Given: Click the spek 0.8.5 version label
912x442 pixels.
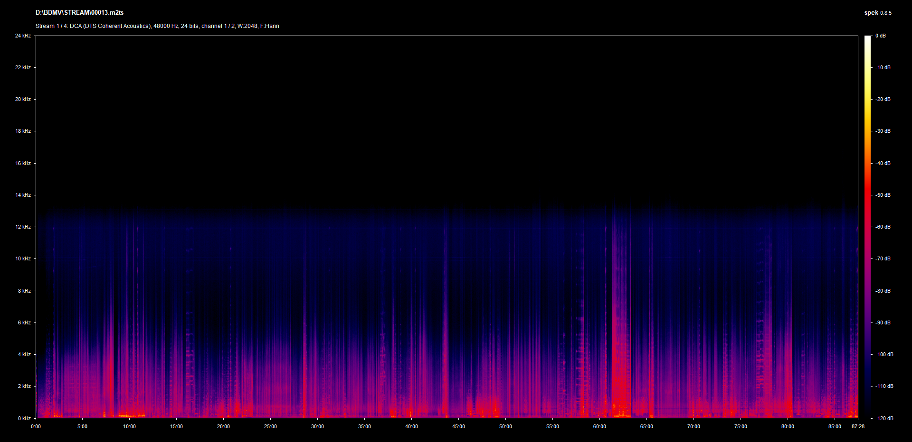Looking at the screenshot, I should tap(877, 13).
